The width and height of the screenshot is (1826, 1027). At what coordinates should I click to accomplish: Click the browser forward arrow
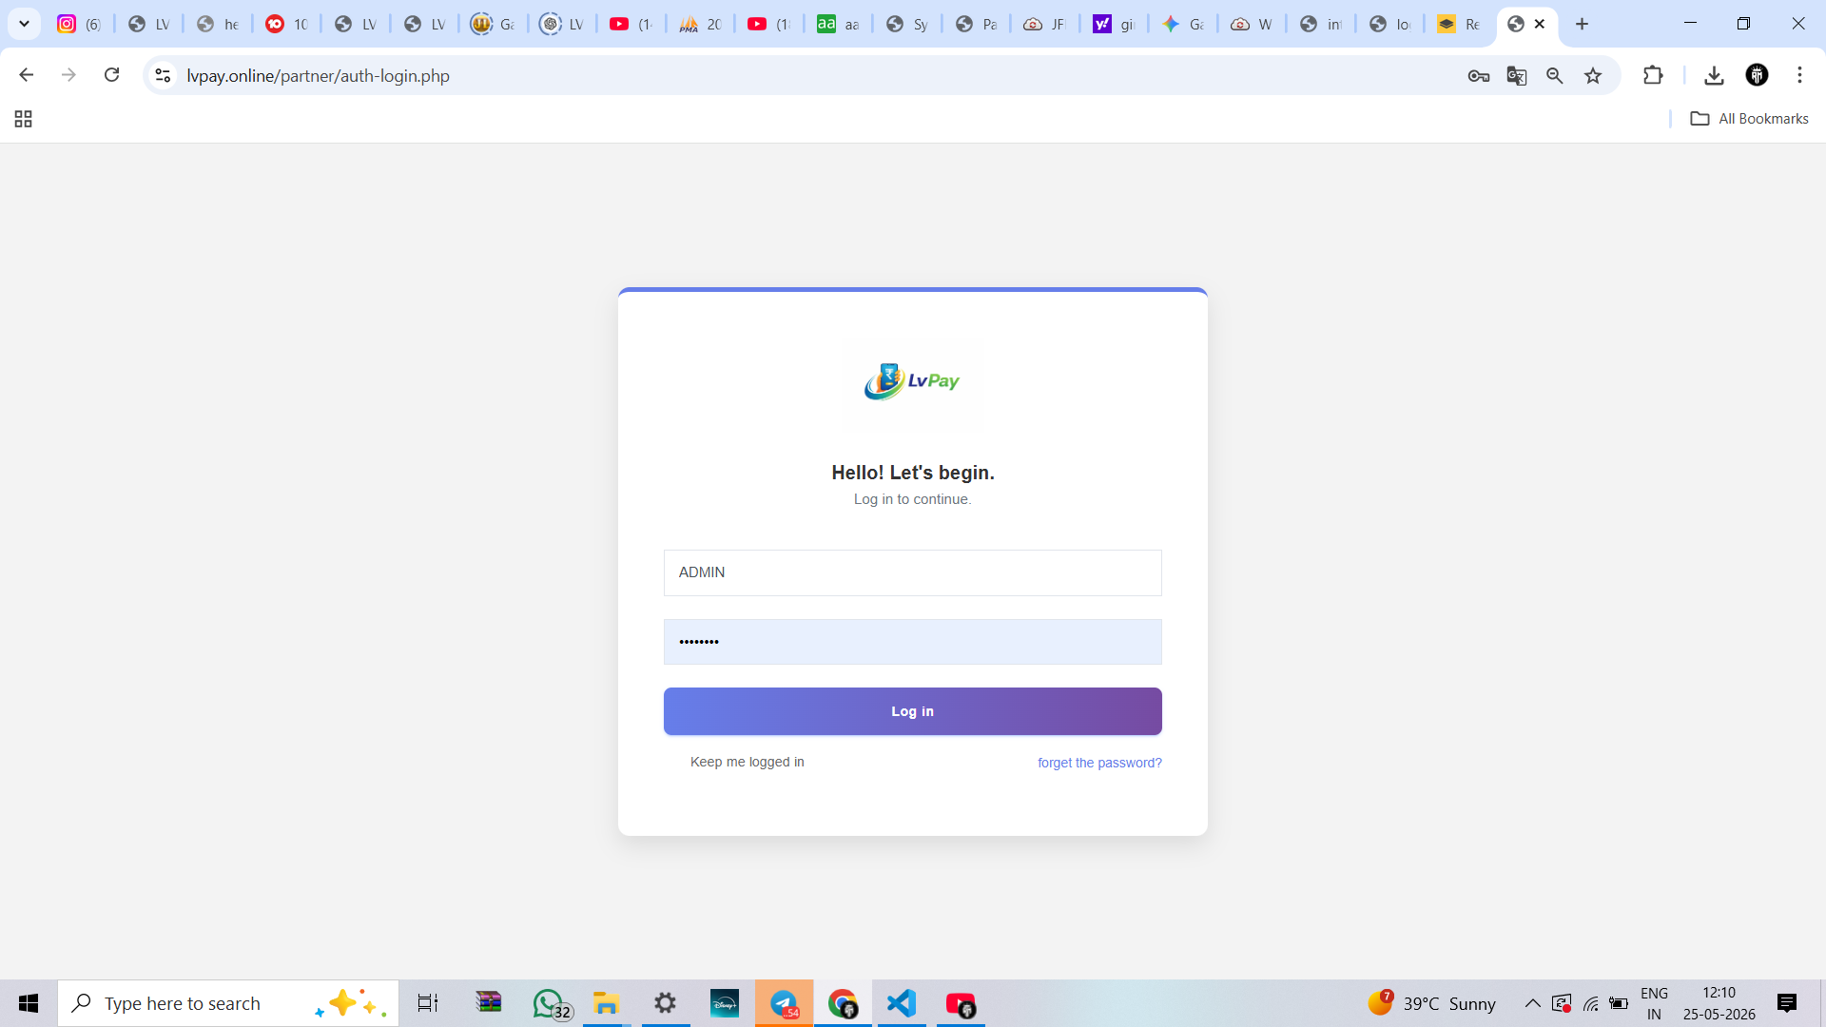pyautogui.click(x=68, y=75)
